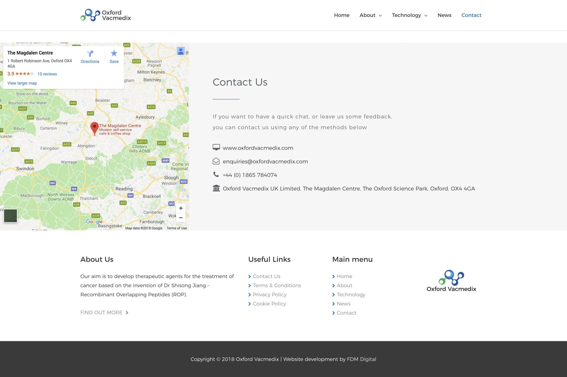Go to the Home menu item
567x377 pixels.
tap(341, 15)
